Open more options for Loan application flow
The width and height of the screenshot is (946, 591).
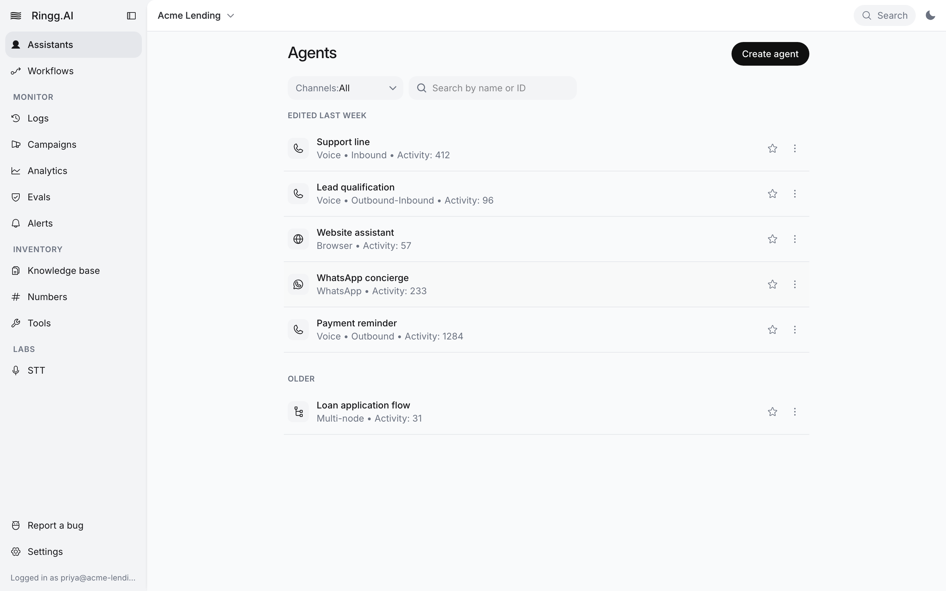(795, 412)
